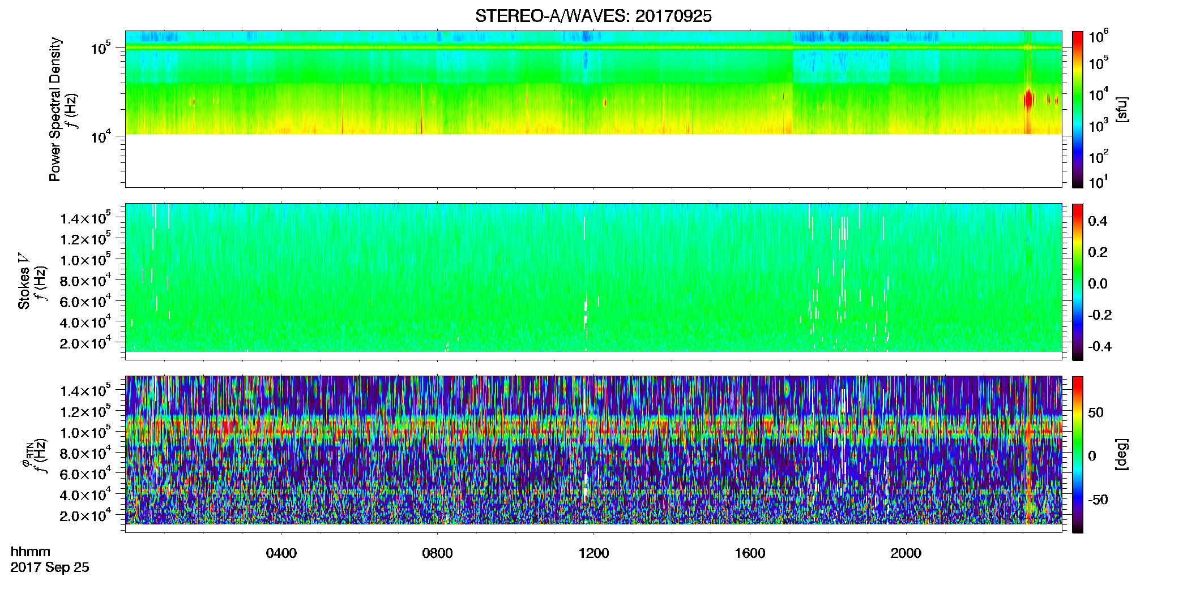Select the hhmm time format label

[31, 552]
